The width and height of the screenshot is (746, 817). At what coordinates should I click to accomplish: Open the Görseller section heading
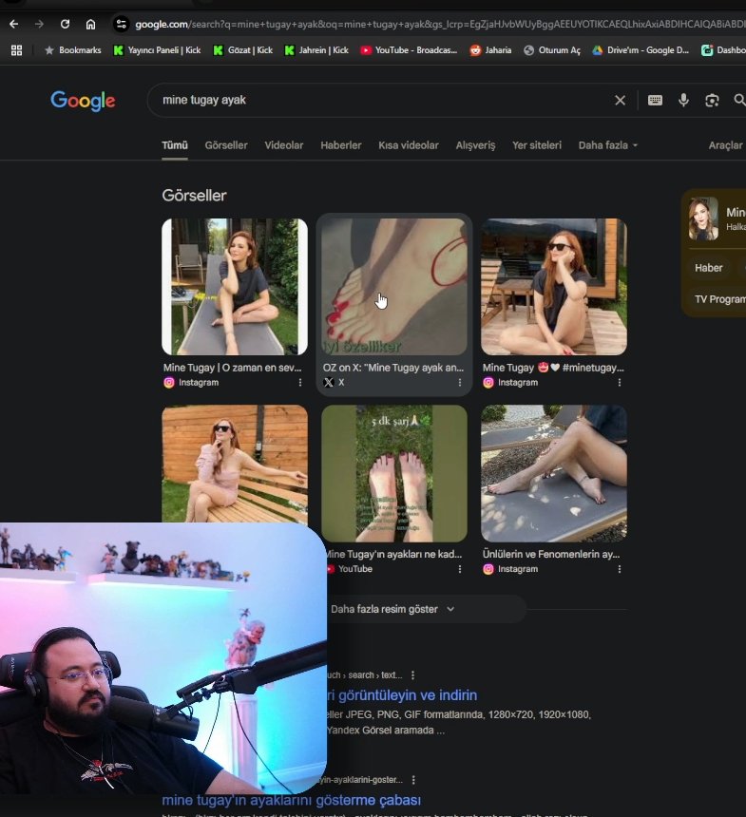click(x=194, y=196)
